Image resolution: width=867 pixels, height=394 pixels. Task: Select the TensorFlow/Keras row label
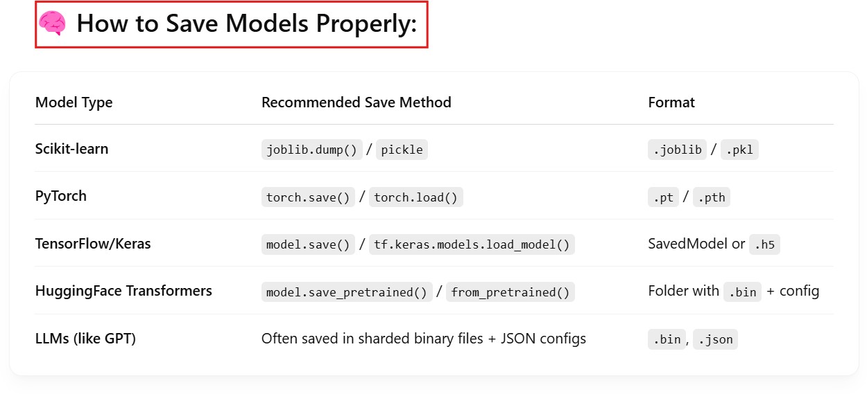92,244
